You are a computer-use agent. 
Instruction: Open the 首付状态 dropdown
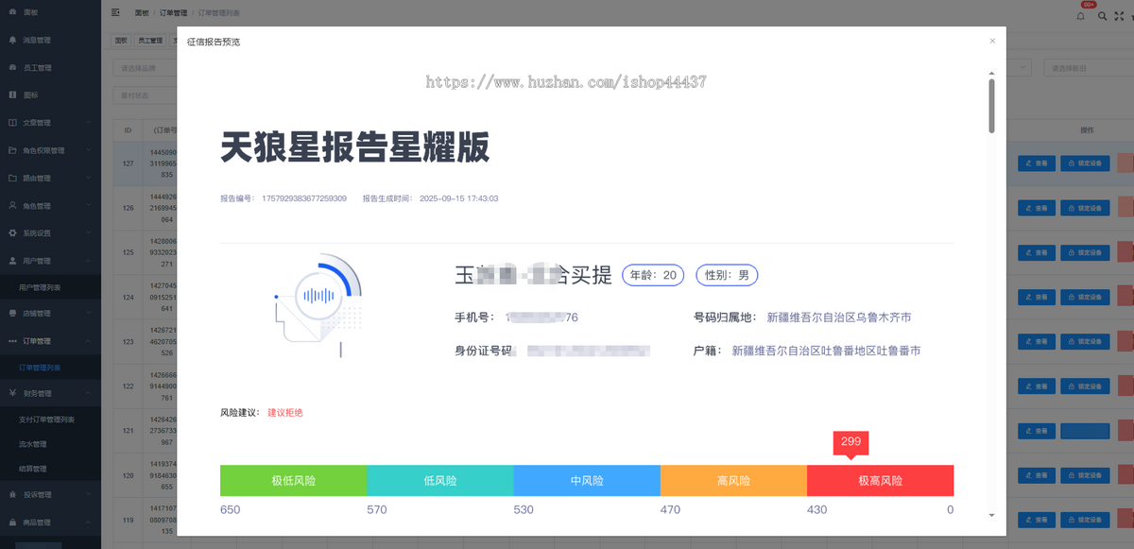pos(144,95)
